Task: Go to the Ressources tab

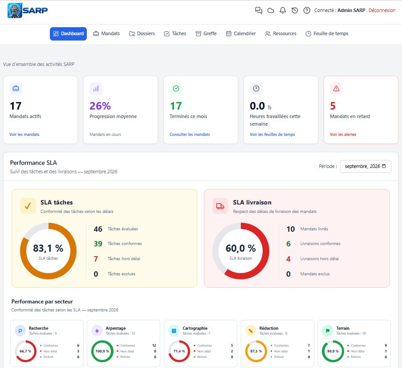Action: coord(281,33)
